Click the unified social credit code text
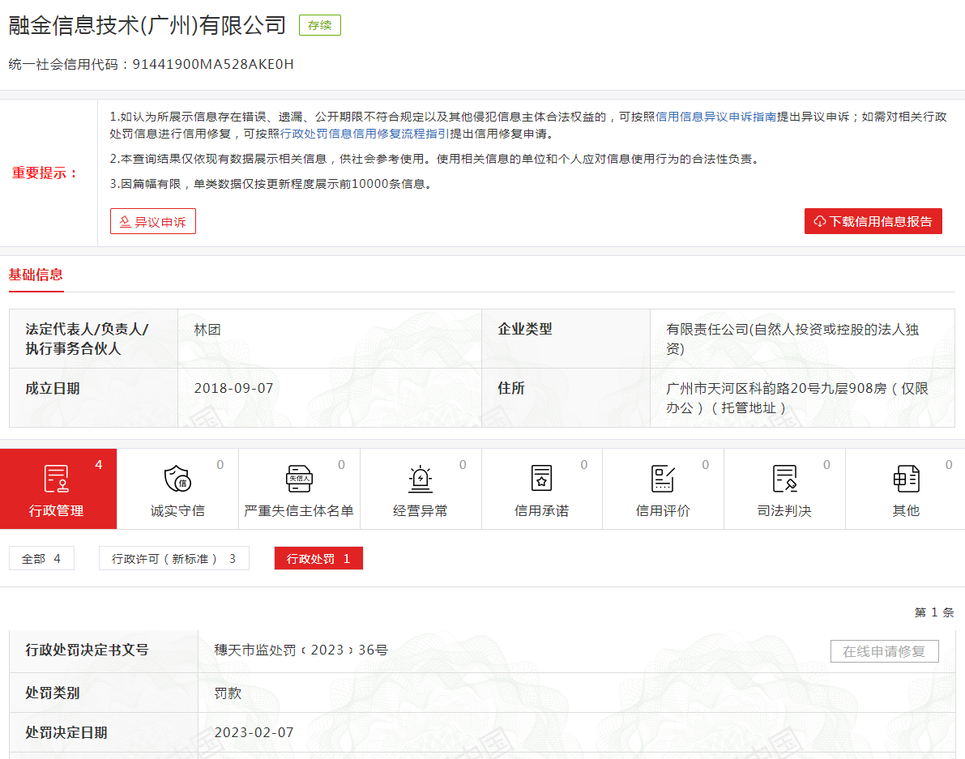The image size is (965, 759). (x=213, y=64)
